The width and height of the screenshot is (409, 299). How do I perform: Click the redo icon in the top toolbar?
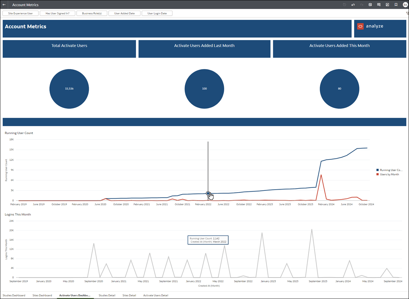(361, 5)
